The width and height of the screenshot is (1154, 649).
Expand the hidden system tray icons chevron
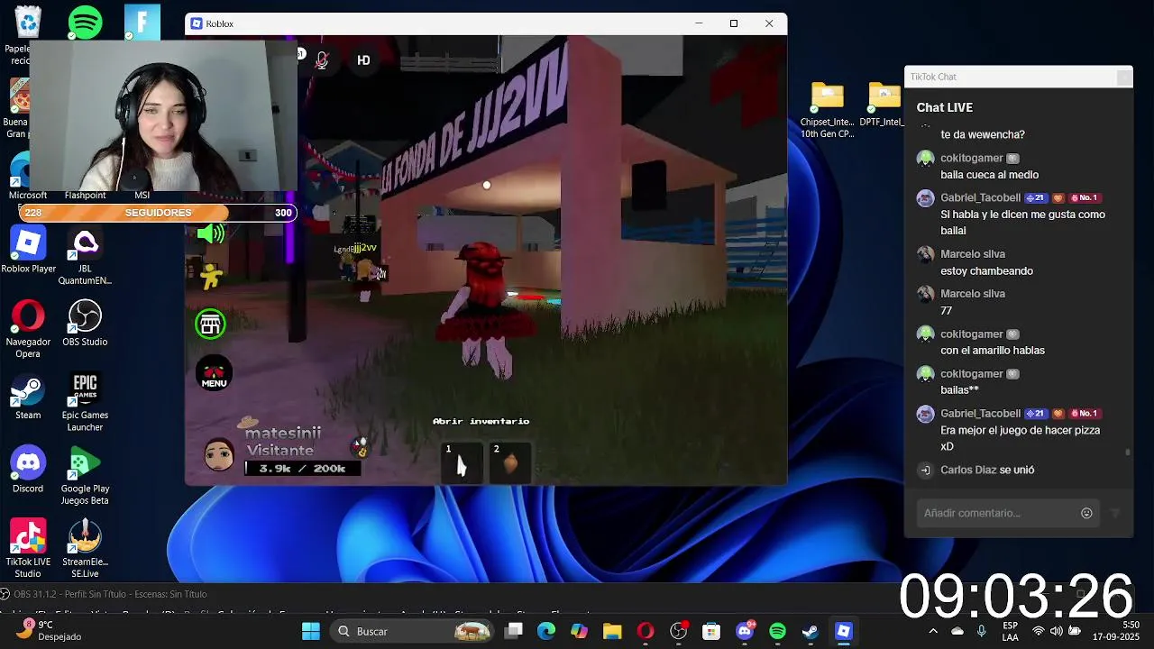933,631
